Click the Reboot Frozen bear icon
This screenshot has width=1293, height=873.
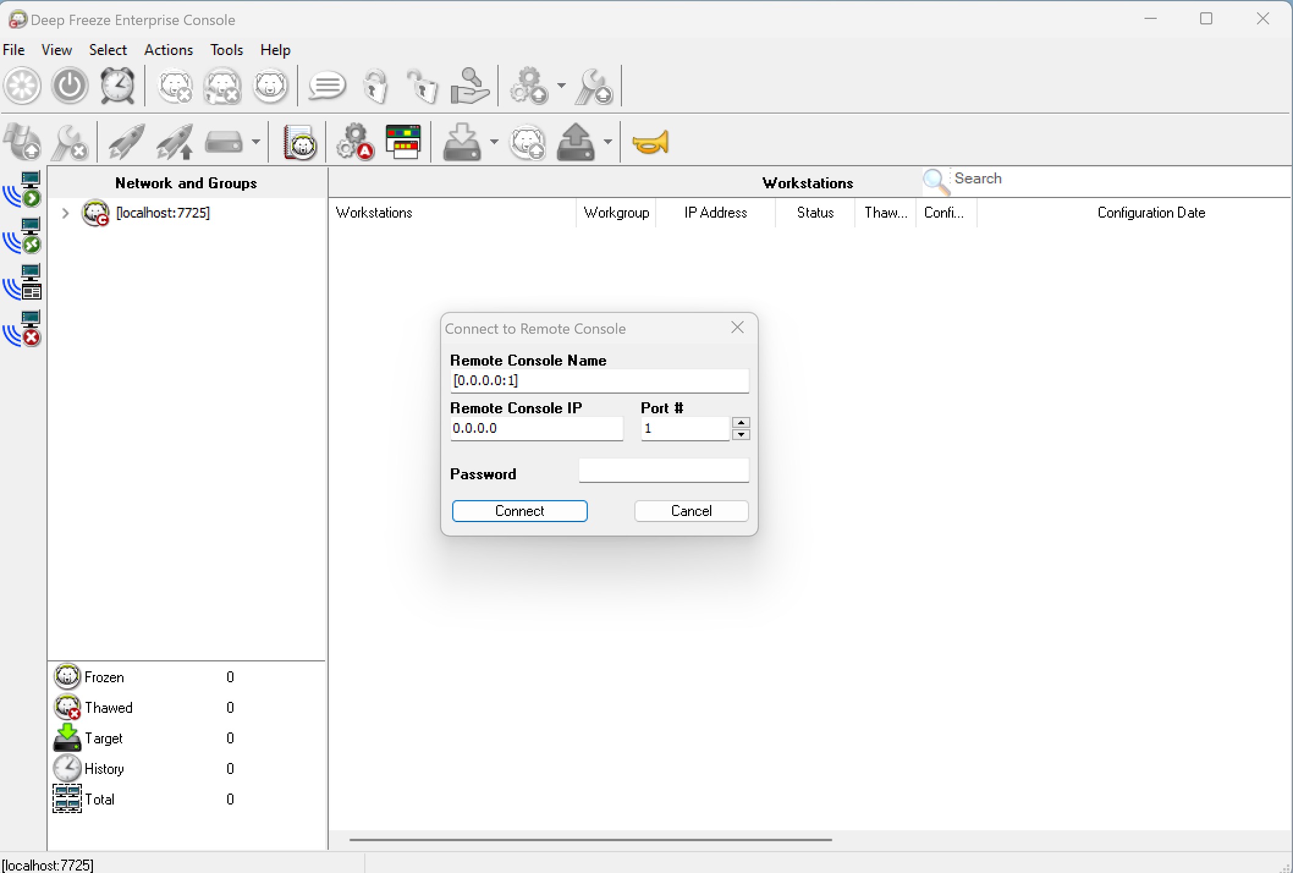pyautogui.click(x=270, y=86)
